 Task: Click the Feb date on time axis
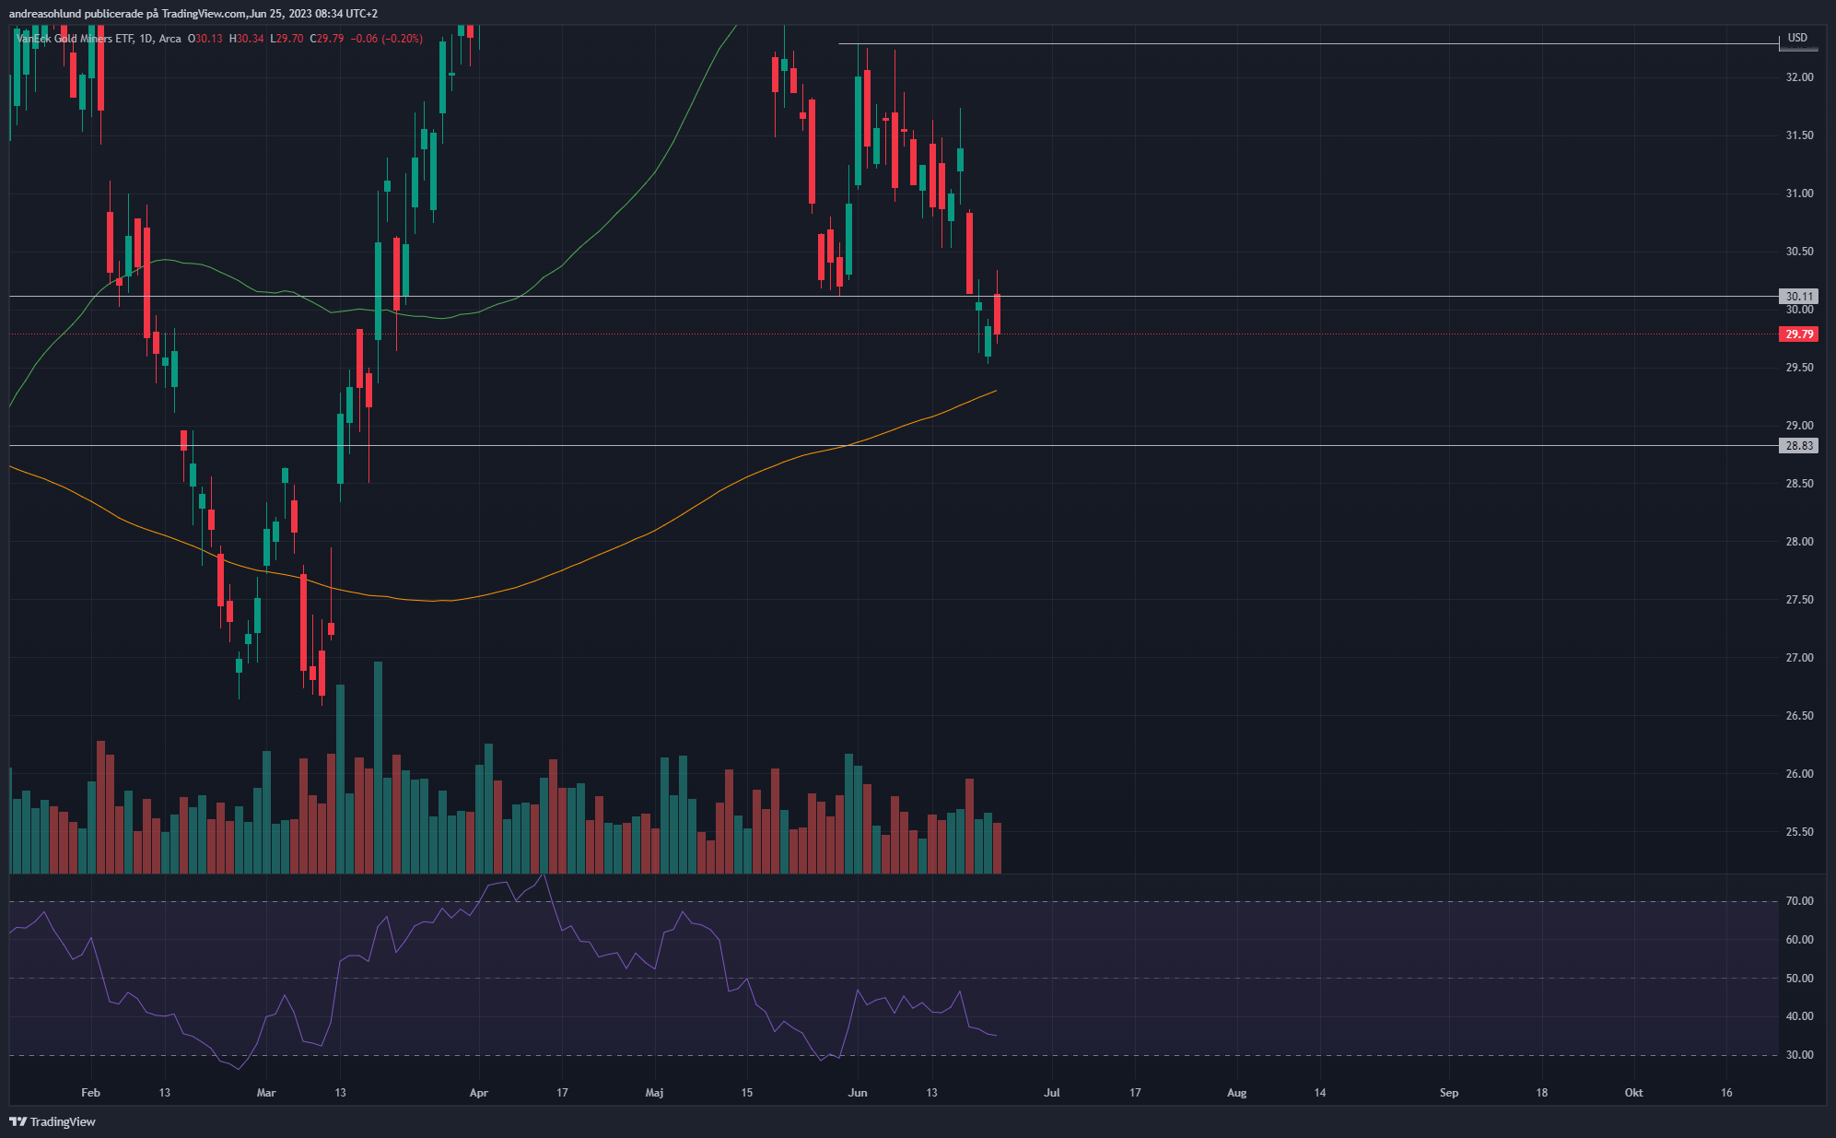pyautogui.click(x=90, y=1093)
